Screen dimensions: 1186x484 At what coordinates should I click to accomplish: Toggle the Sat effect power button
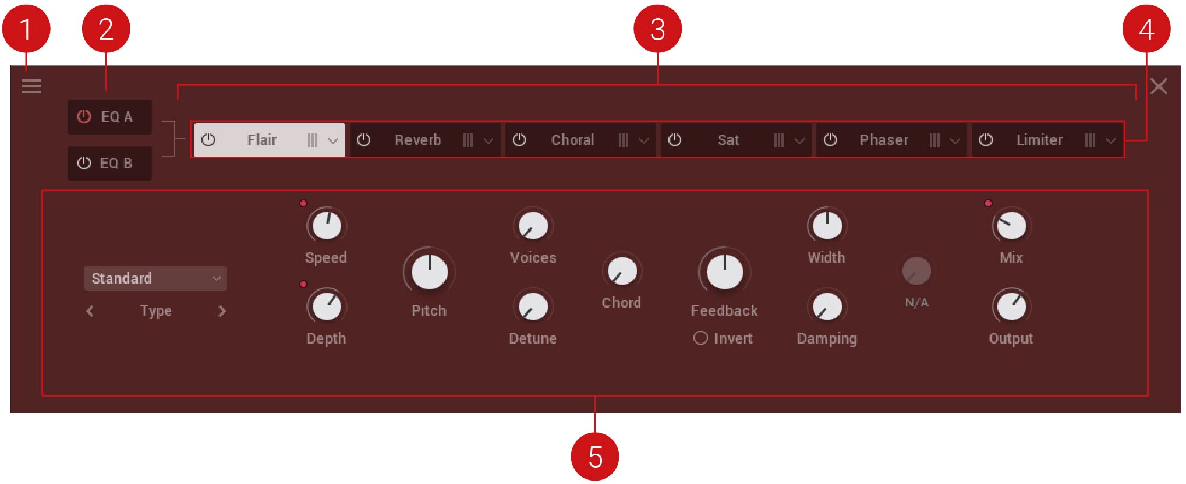[675, 140]
